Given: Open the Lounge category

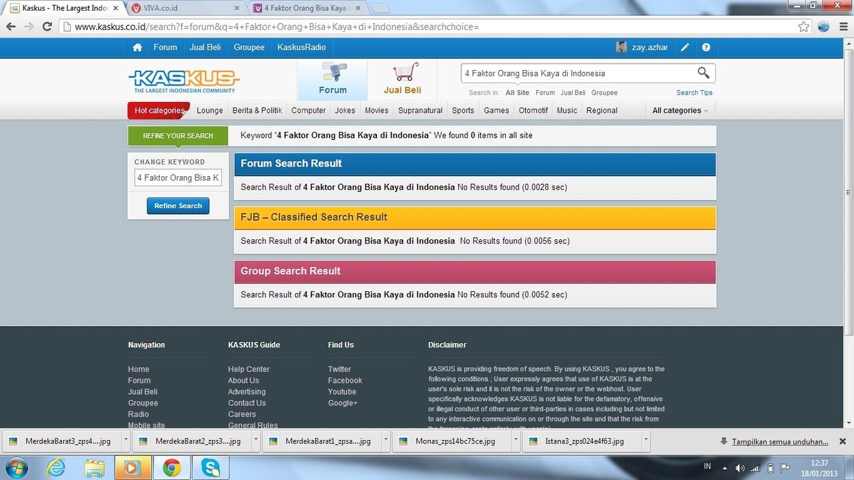Looking at the screenshot, I should pyautogui.click(x=209, y=111).
